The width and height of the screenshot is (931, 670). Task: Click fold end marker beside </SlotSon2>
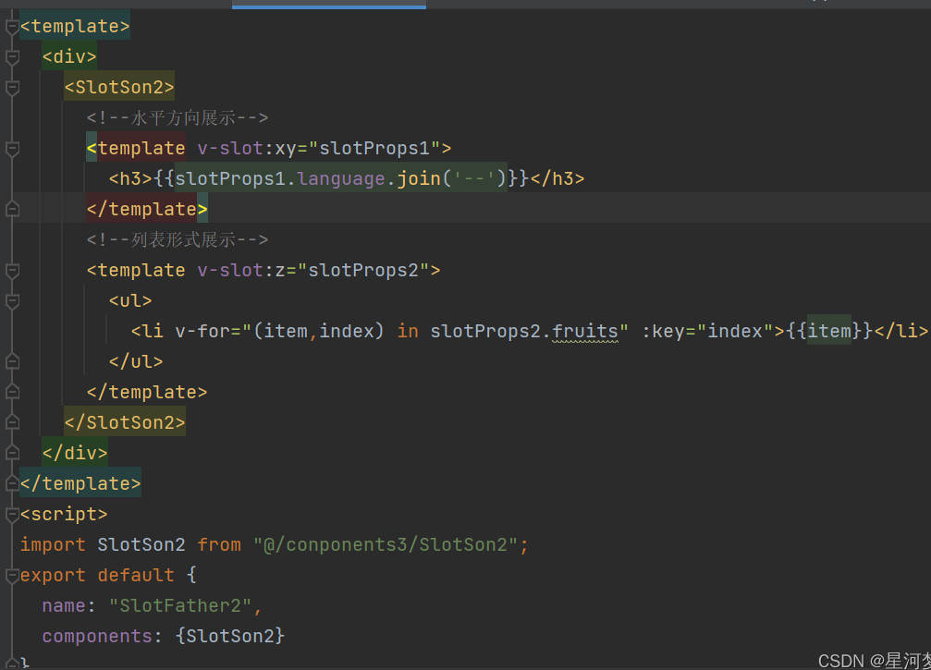12,422
